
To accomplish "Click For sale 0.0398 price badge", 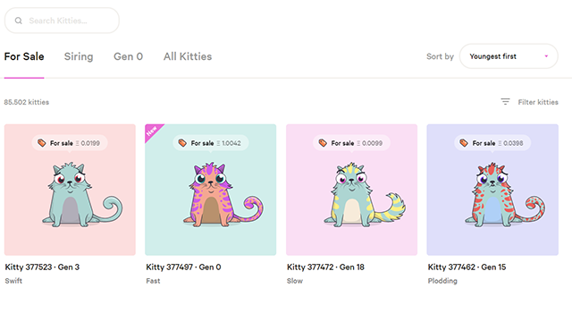I will click(492, 143).
